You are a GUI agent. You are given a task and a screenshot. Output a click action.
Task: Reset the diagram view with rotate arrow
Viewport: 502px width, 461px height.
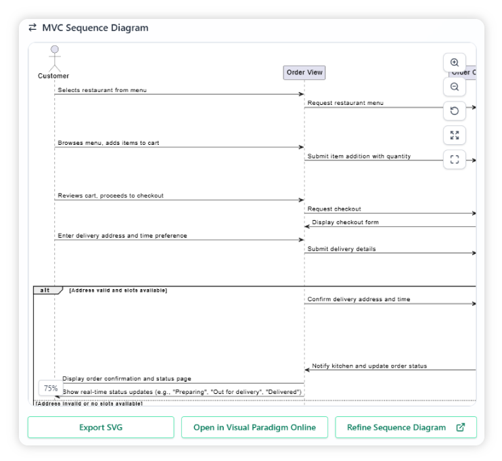pyautogui.click(x=455, y=111)
